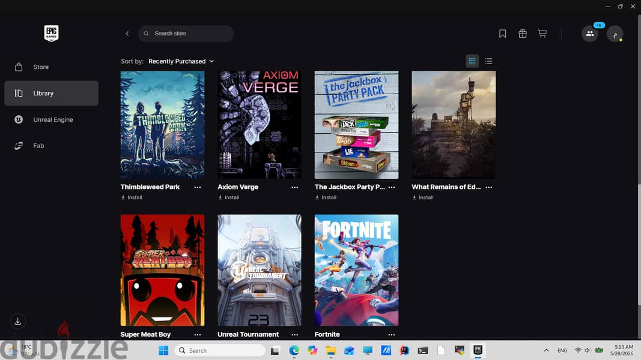Click the Axiom Verge title
Viewport: 641px width, 360px height.
tap(238, 187)
